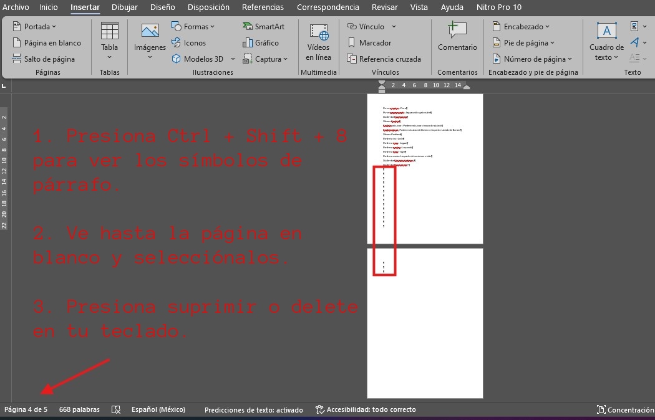Click the Modelos 3D cube icon
Screen dimensions: 655x420
click(176, 59)
